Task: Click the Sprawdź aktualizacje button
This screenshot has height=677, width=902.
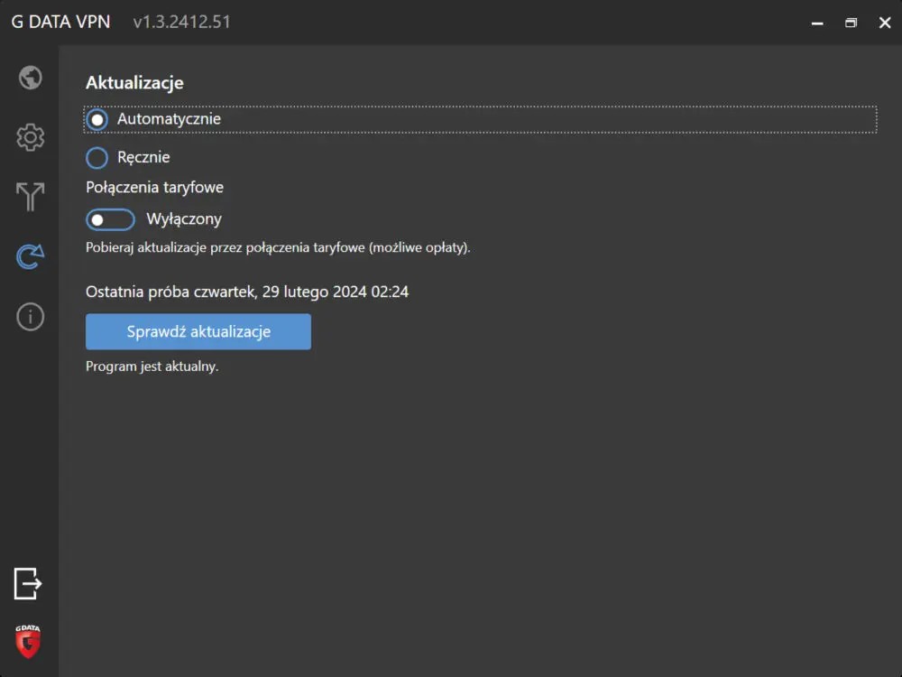Action: click(198, 332)
